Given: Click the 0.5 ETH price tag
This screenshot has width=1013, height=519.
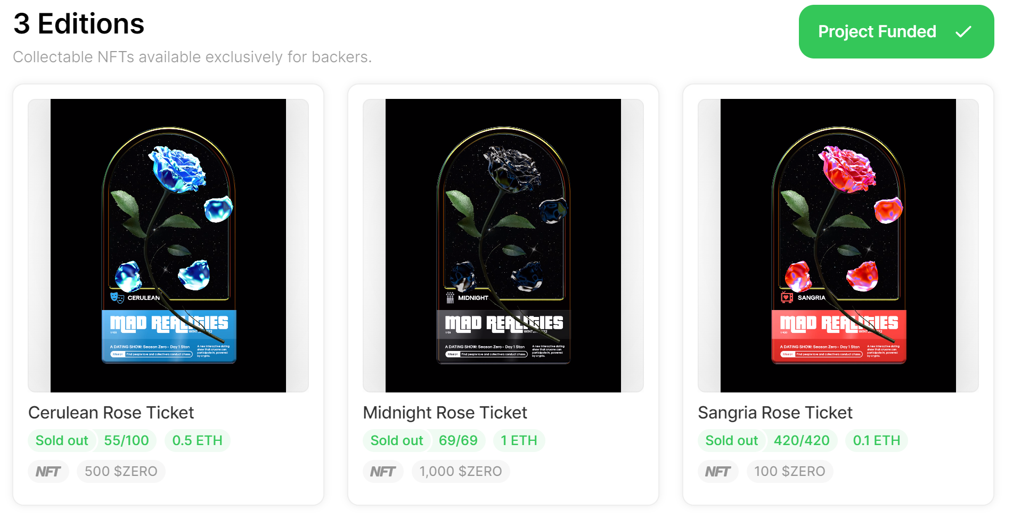Looking at the screenshot, I should (x=197, y=441).
